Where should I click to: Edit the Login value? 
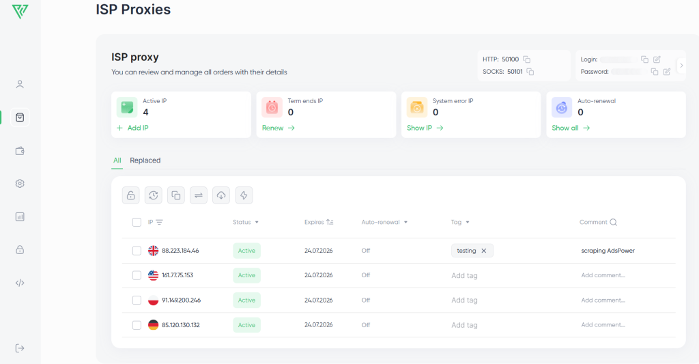pos(657,59)
